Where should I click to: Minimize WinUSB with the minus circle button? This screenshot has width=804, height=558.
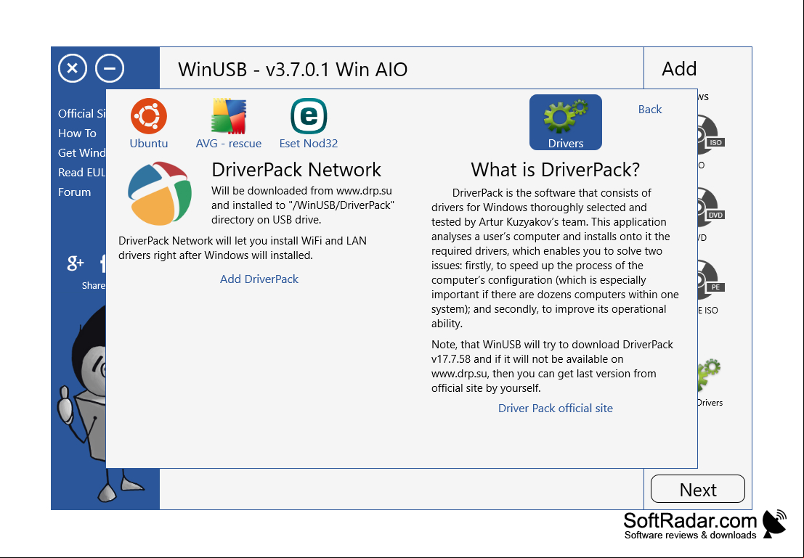pyautogui.click(x=110, y=68)
